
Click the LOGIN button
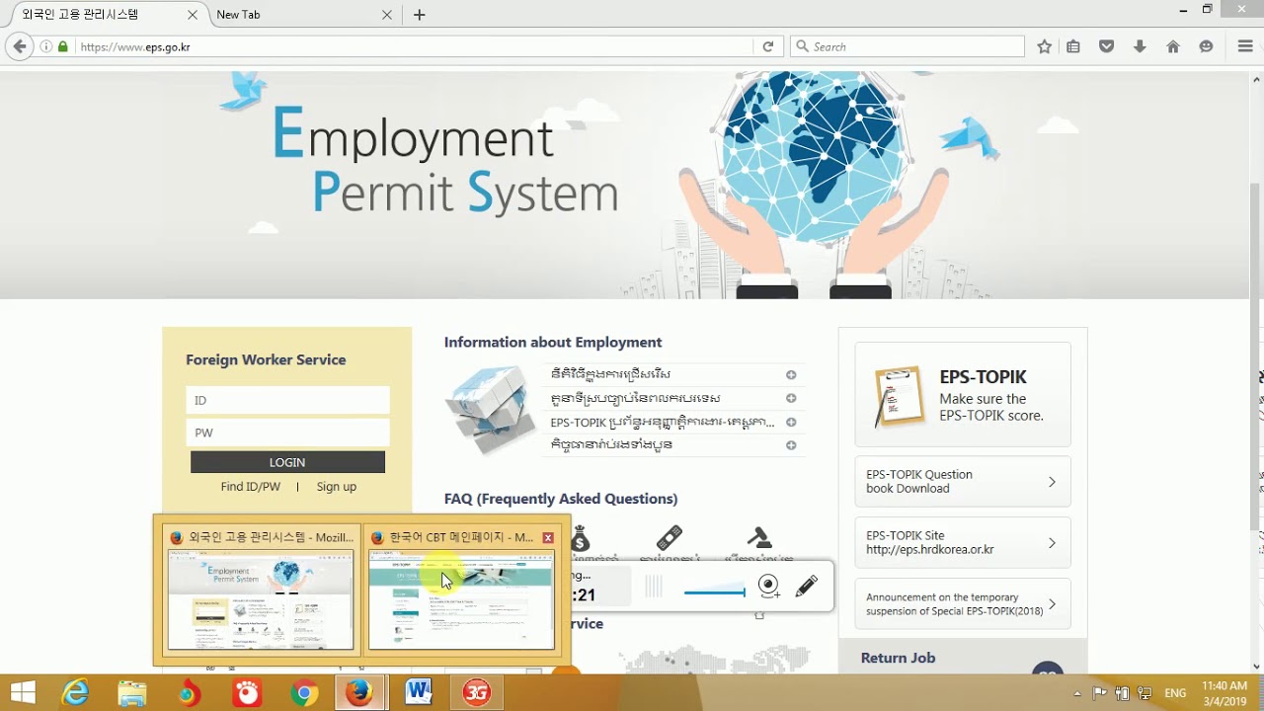click(x=287, y=462)
